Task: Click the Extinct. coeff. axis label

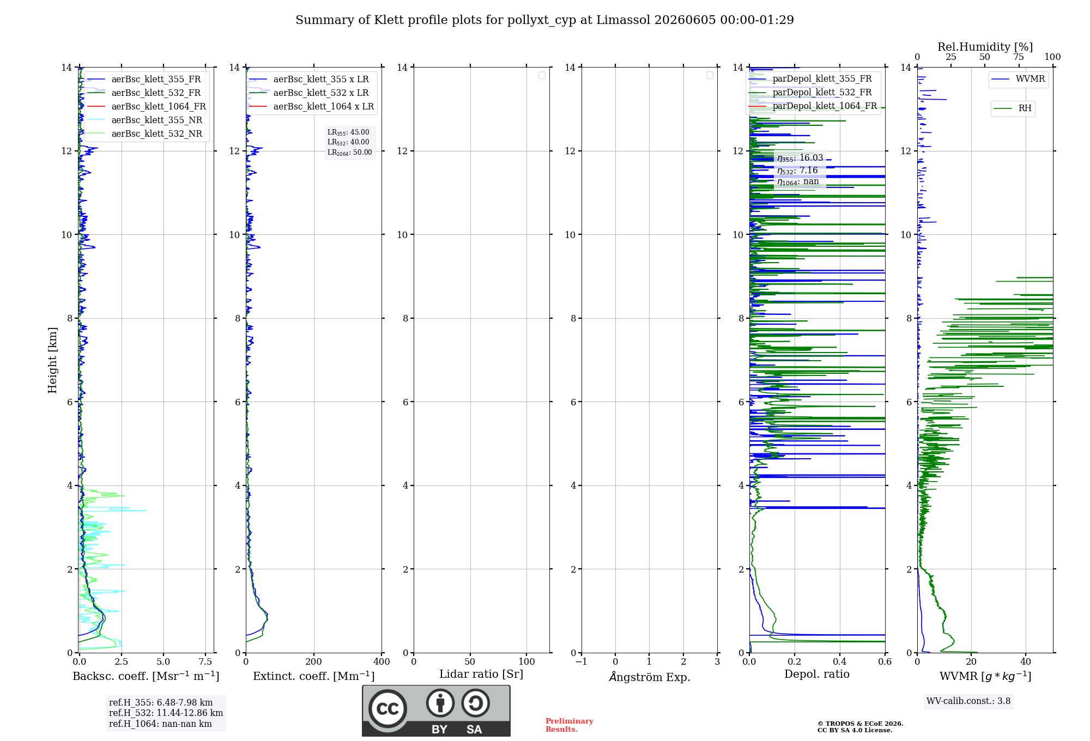Action: pos(314,676)
